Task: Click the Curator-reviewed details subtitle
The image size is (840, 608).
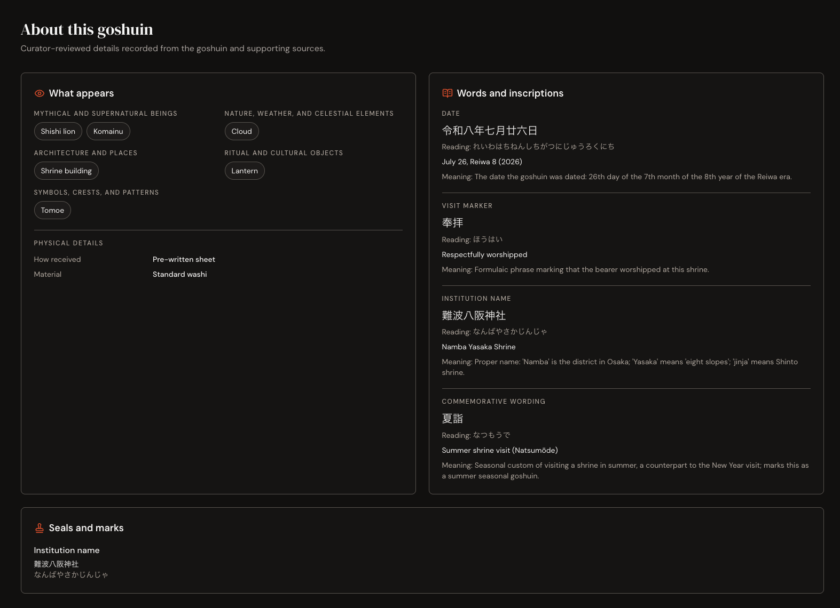Action: point(173,49)
